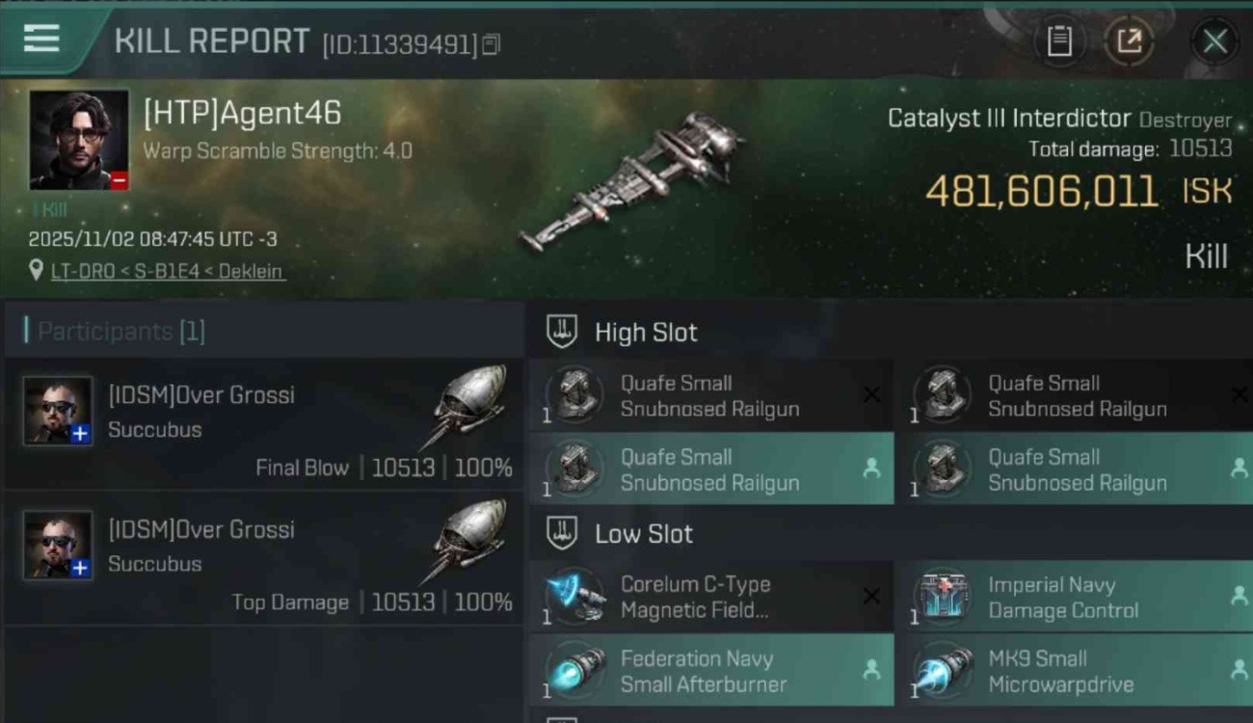Open the clipboard notes icon

point(1059,41)
